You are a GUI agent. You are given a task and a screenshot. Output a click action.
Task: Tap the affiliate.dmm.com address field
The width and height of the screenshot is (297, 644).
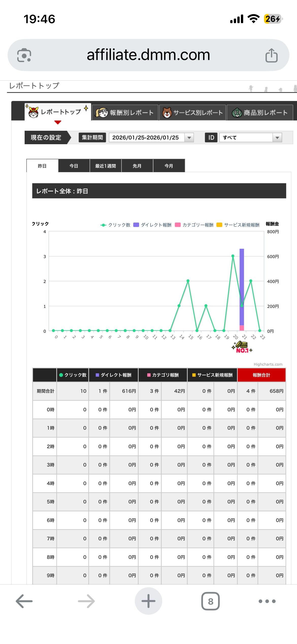click(148, 55)
